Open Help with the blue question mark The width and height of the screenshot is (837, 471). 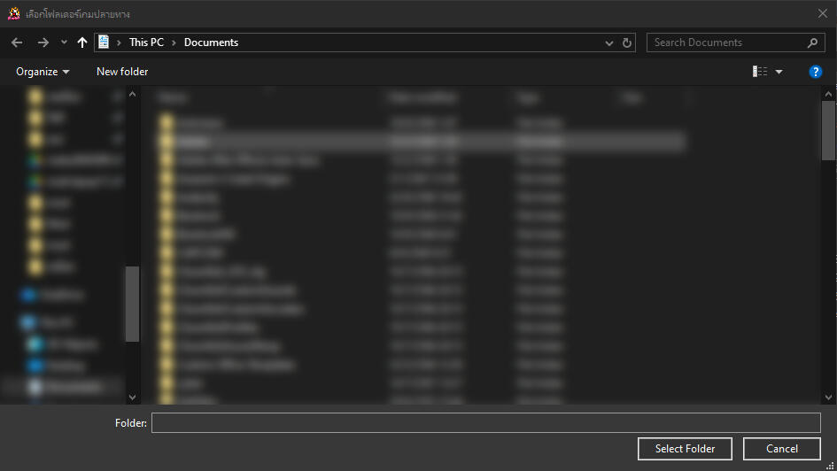[816, 72]
